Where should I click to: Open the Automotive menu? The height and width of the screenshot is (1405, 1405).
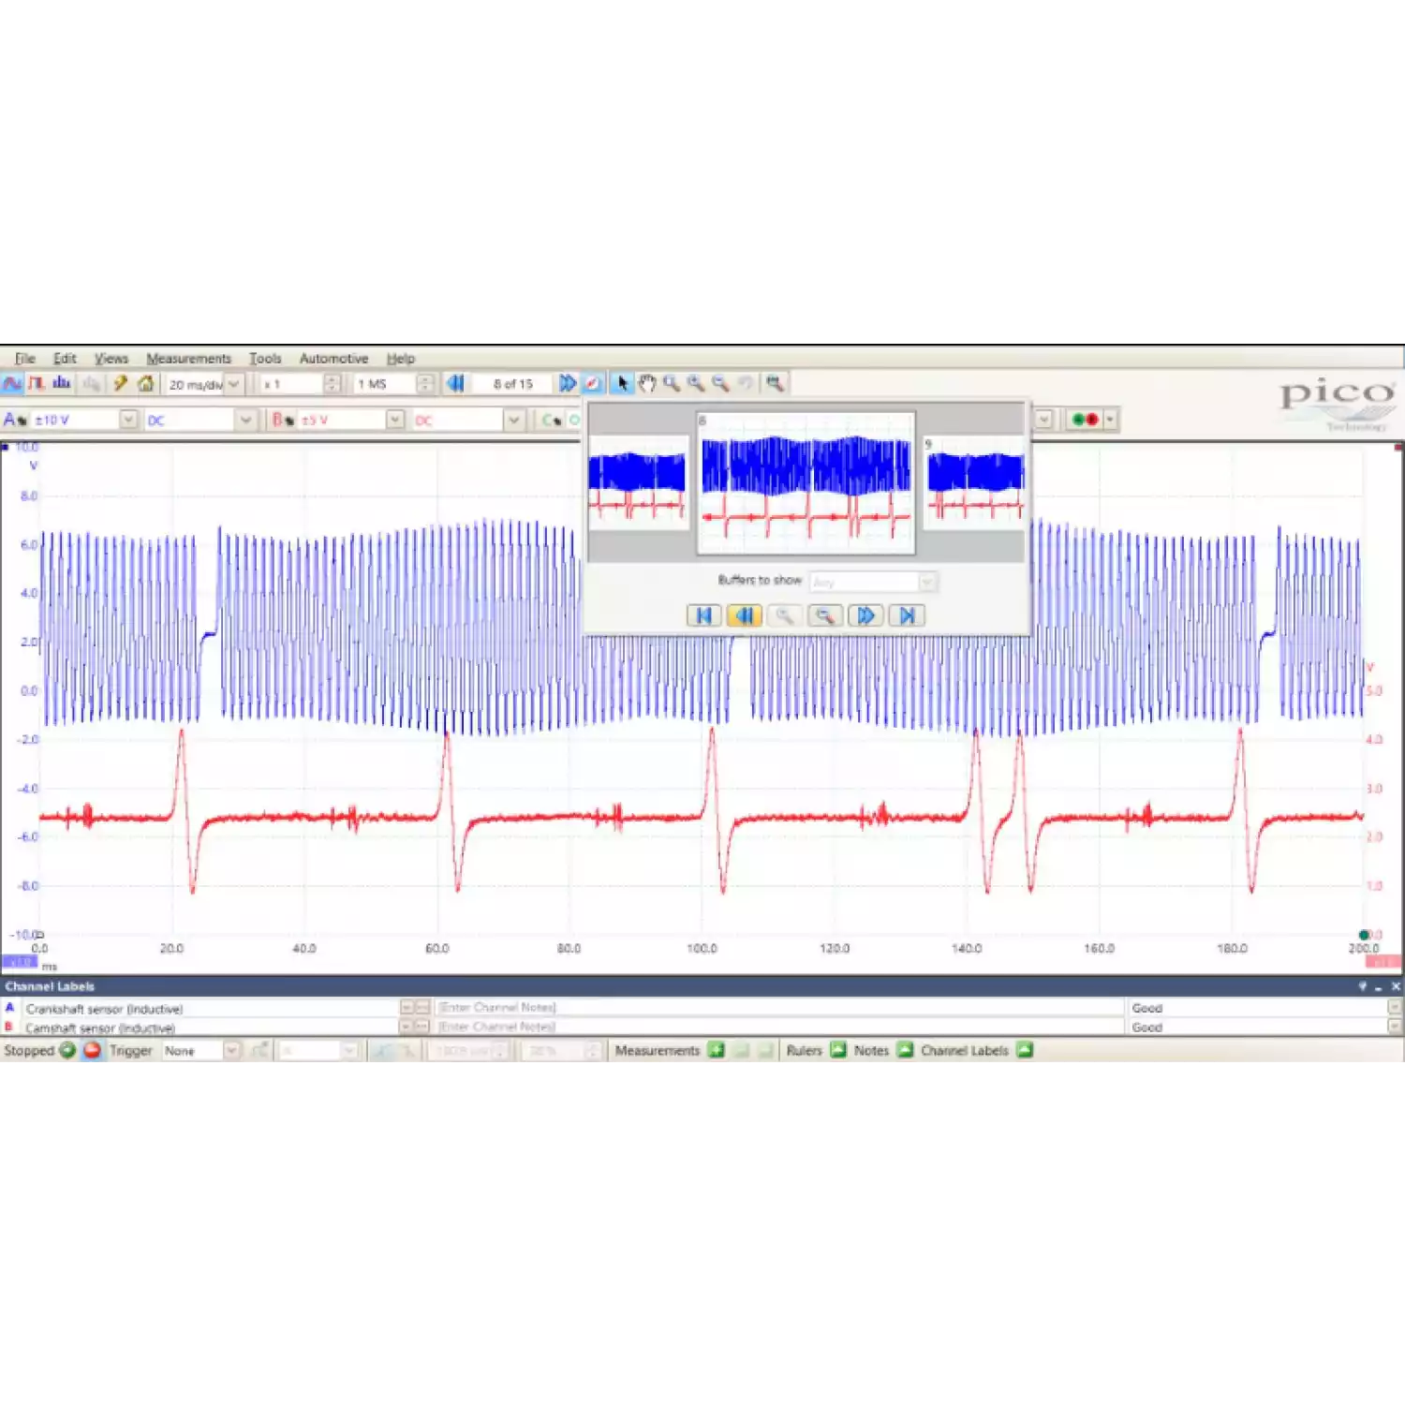point(333,359)
